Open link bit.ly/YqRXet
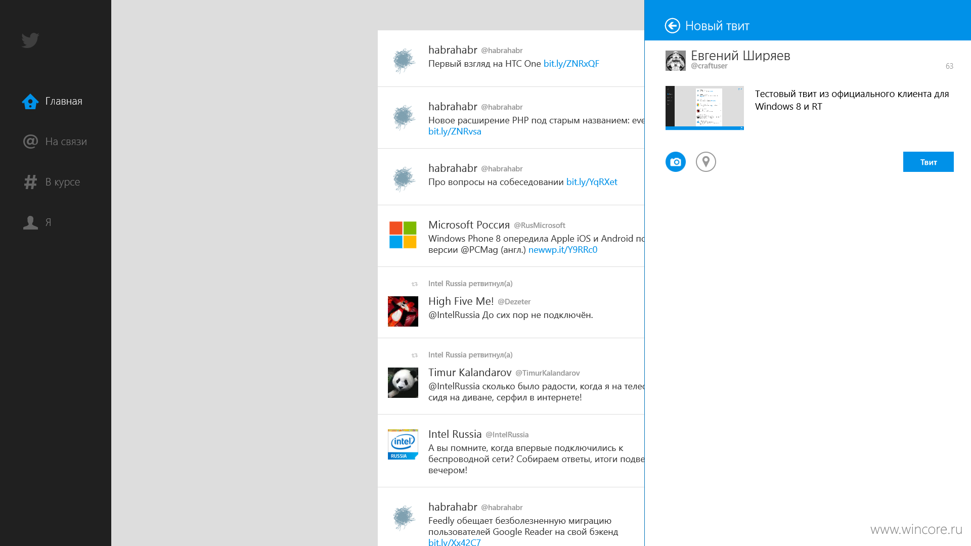Viewport: 971px width, 546px height. pos(592,182)
